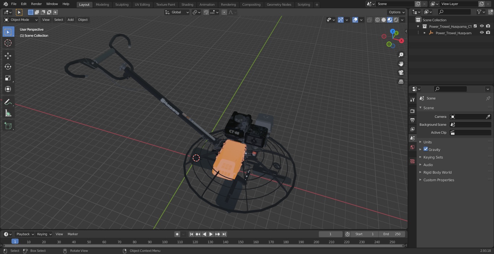The image size is (494, 254).
Task: Toggle X-ray mode
Action: coord(369,20)
